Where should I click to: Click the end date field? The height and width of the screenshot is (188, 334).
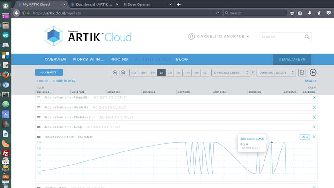coord(276,73)
